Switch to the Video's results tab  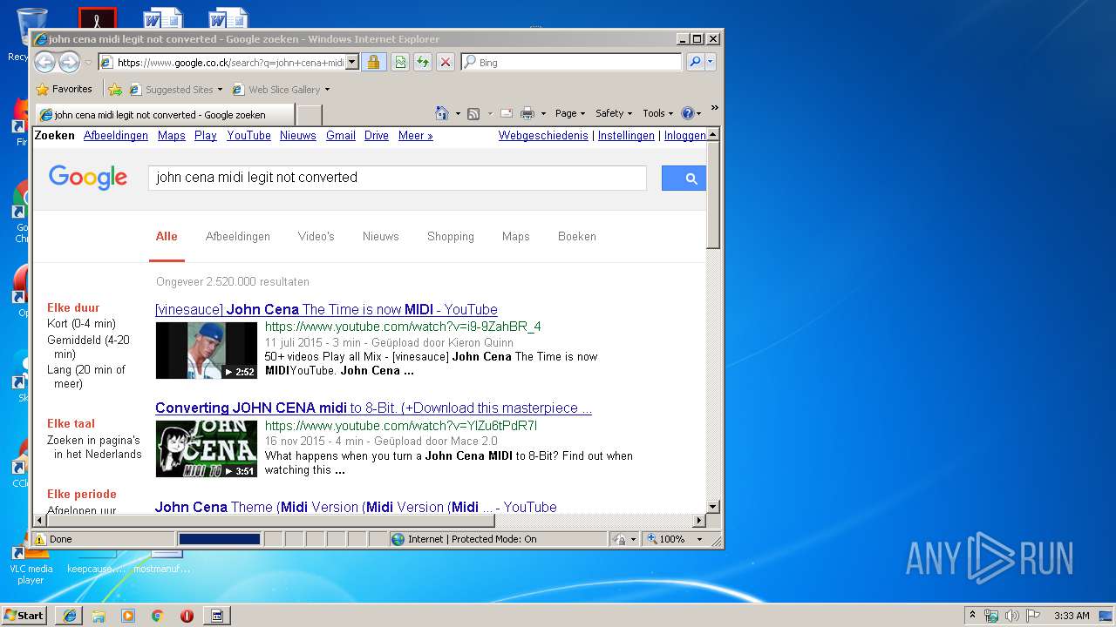(316, 237)
